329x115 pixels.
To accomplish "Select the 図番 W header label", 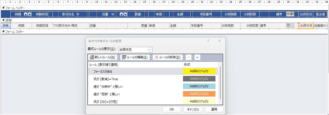I will (108, 14).
